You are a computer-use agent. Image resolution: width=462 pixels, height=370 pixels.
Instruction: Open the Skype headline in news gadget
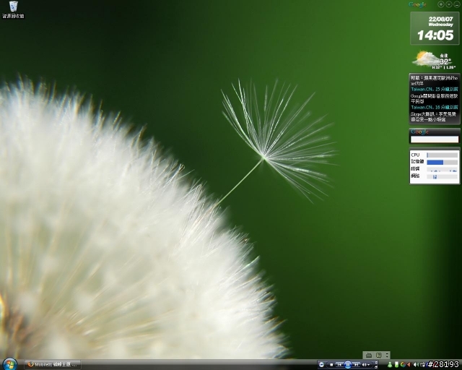click(435, 117)
